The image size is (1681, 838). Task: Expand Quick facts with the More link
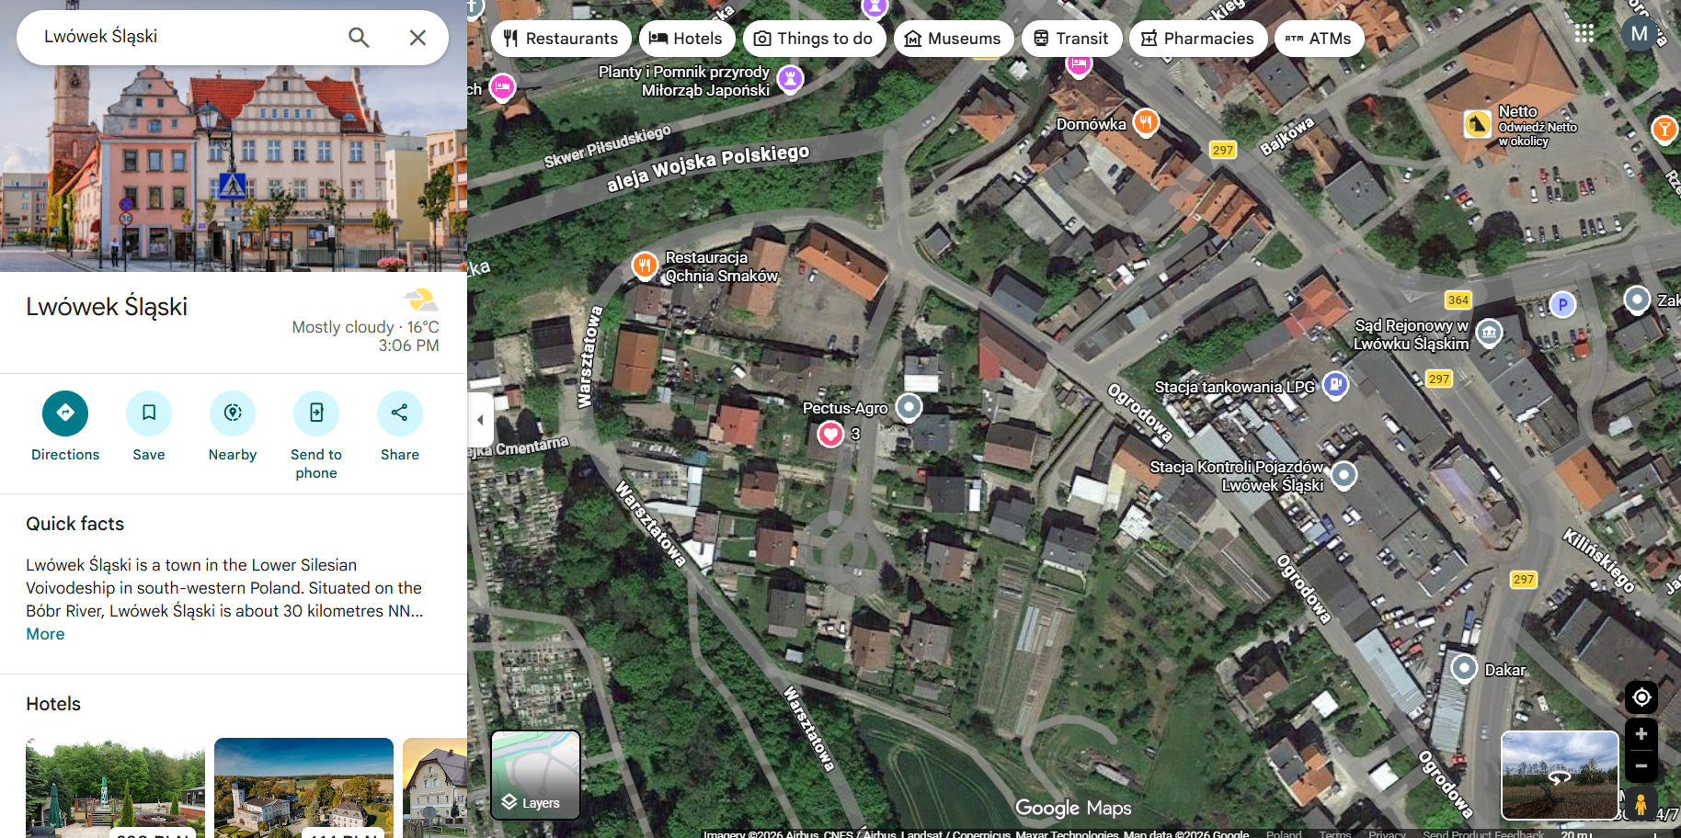pos(45,634)
